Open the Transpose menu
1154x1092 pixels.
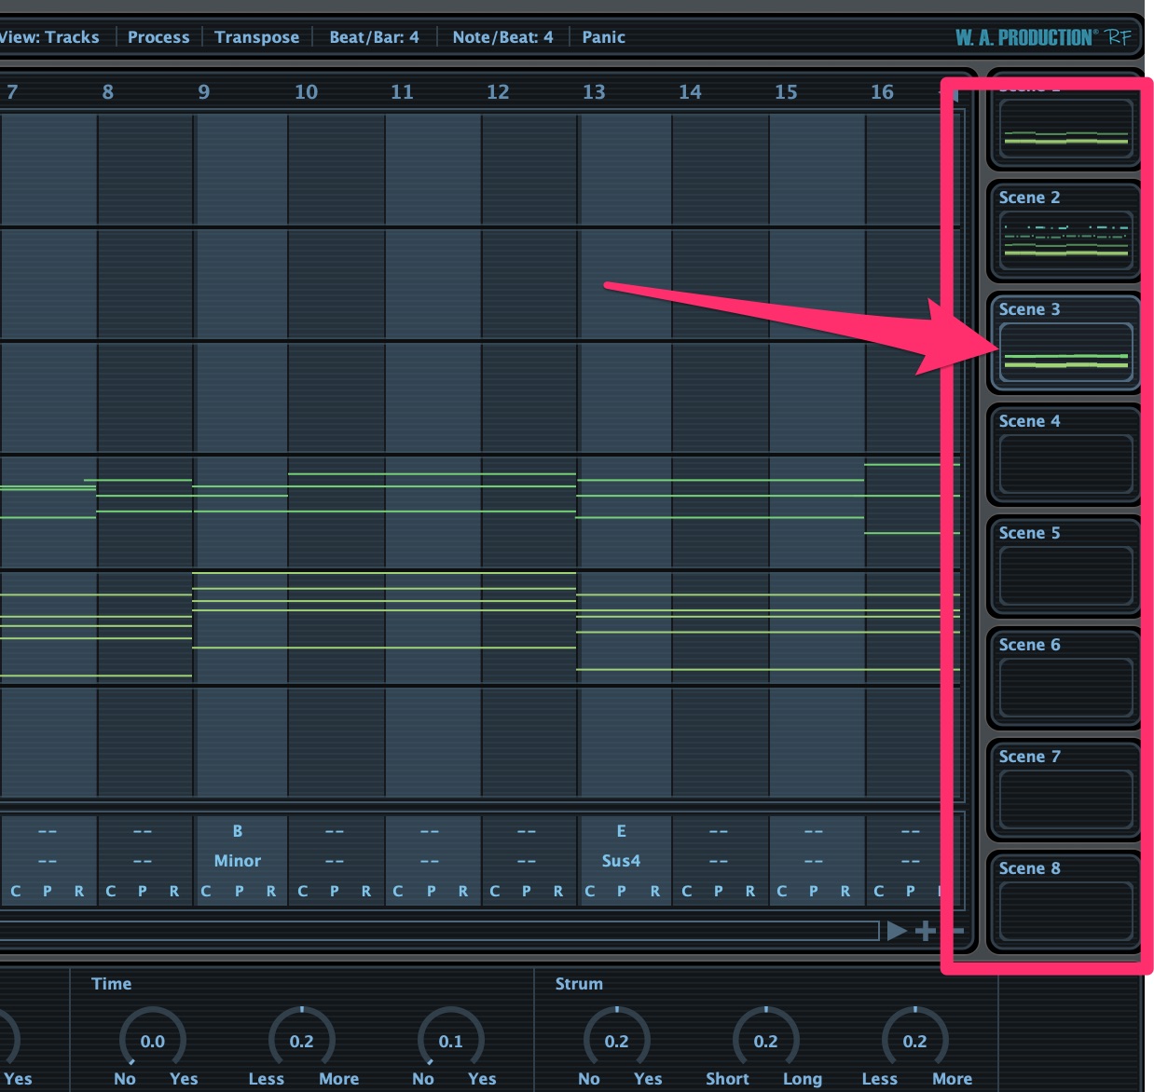[256, 37]
